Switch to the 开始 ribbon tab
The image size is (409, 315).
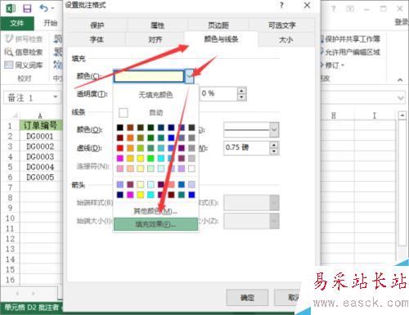point(51,23)
